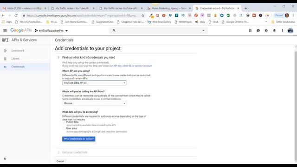Click the Gmail extension icon

[157, 15]
